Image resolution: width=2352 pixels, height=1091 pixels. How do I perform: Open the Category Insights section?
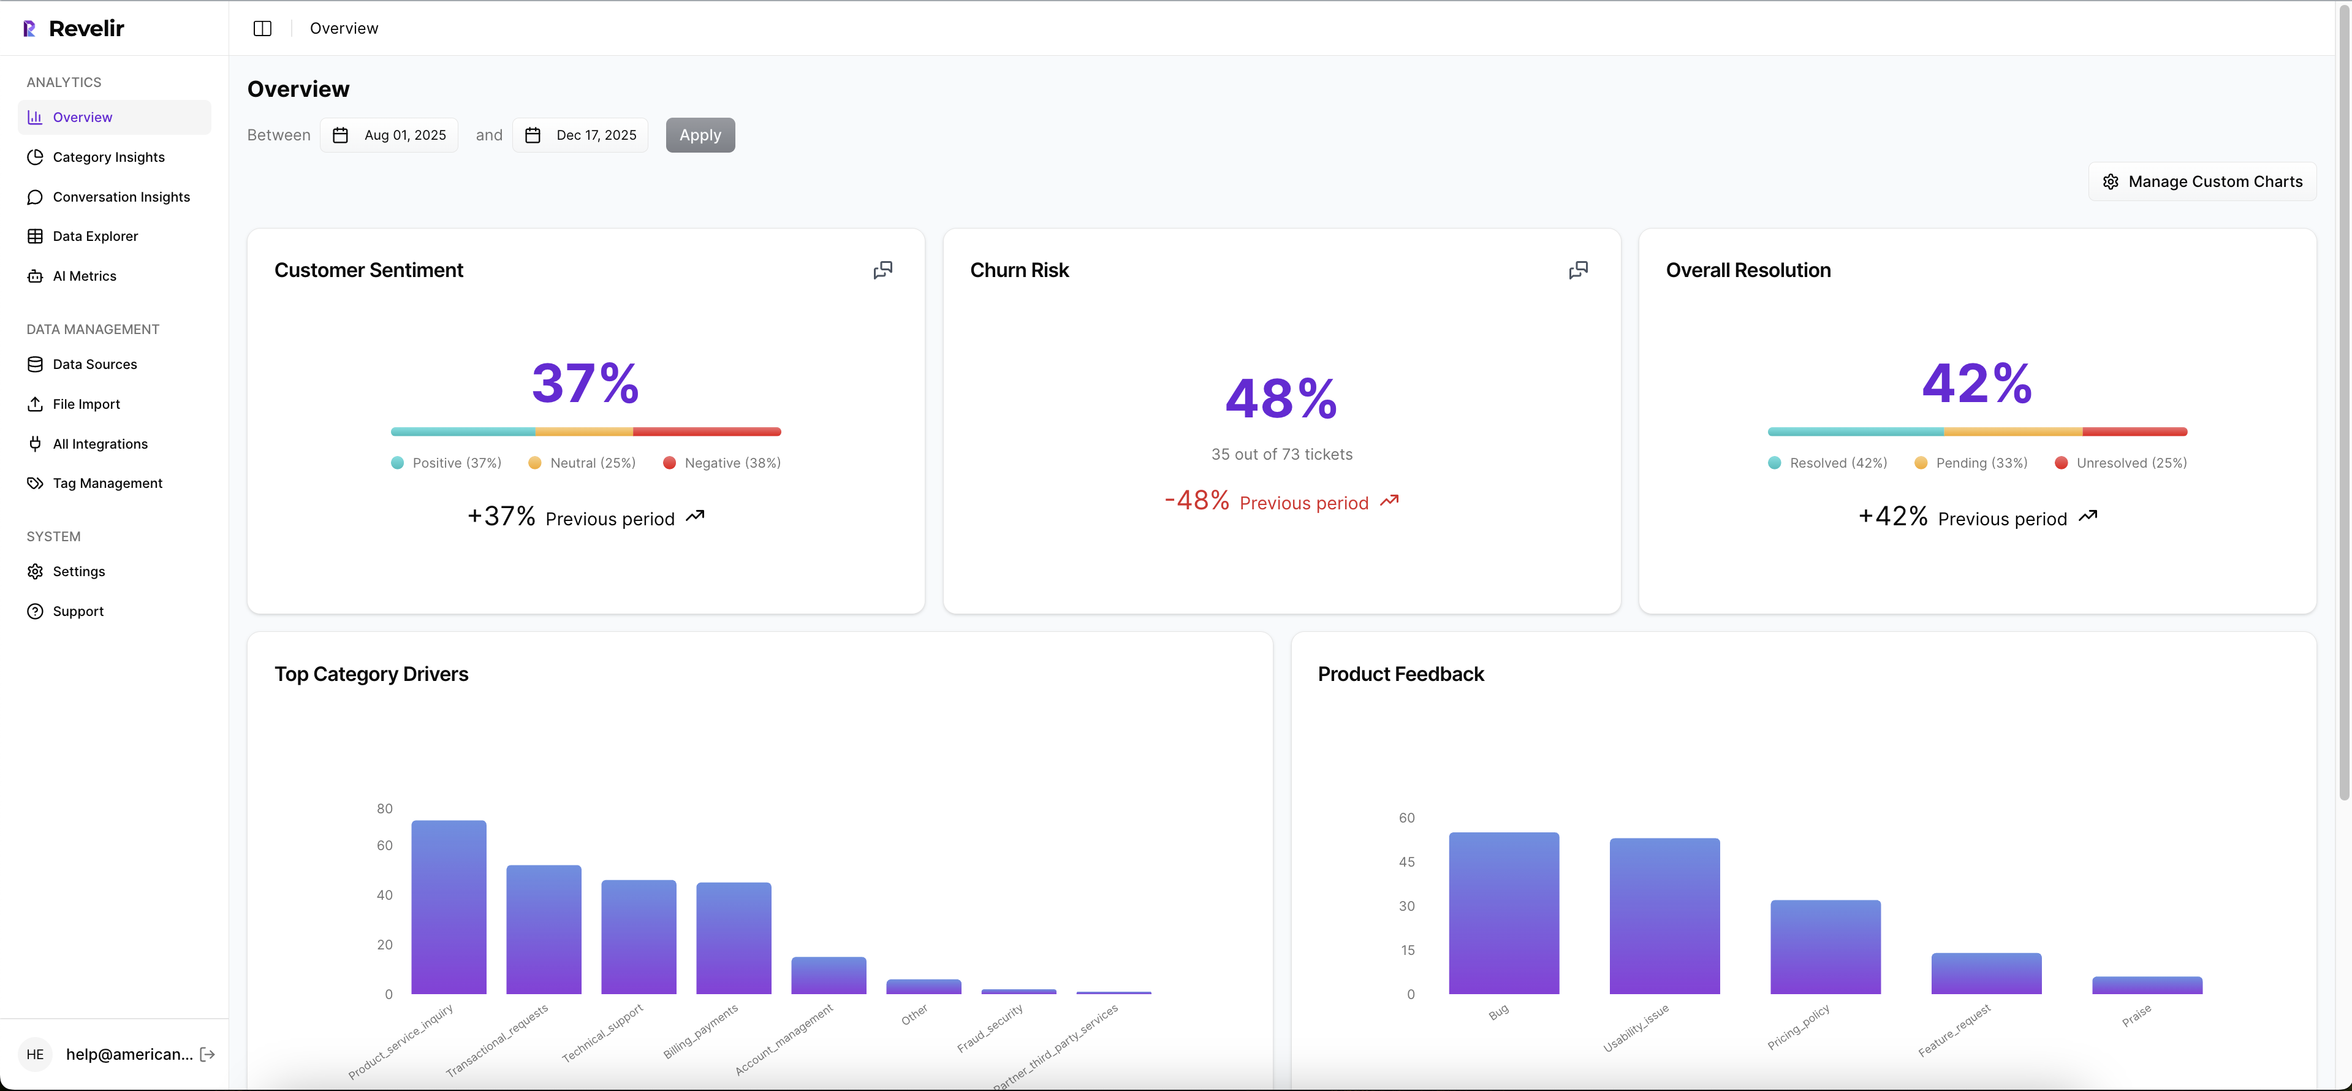[108, 157]
